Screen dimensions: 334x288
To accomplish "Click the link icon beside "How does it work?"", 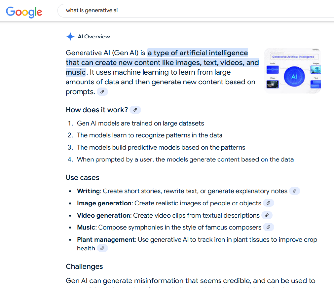I will 135,110.
